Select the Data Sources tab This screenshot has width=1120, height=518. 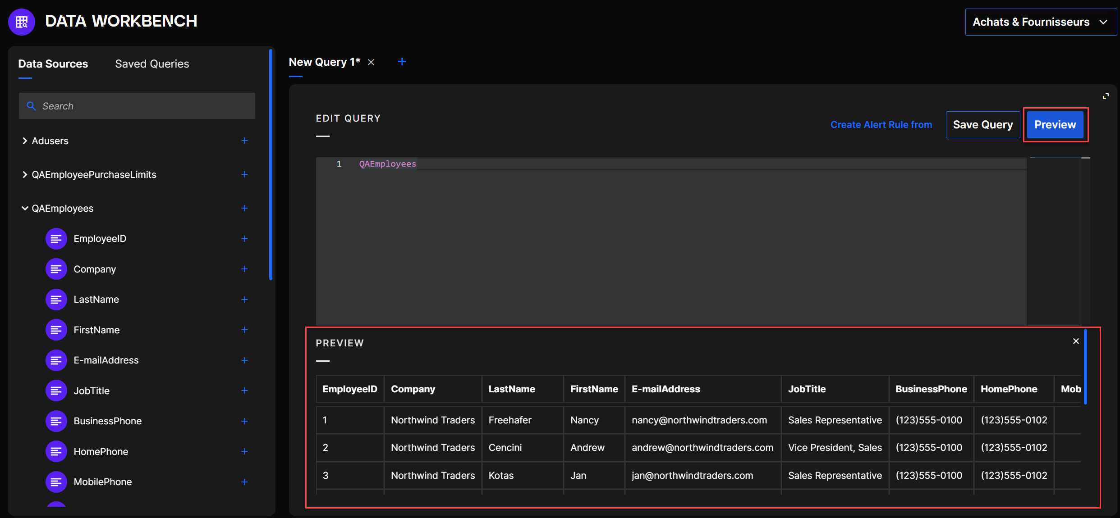(53, 64)
